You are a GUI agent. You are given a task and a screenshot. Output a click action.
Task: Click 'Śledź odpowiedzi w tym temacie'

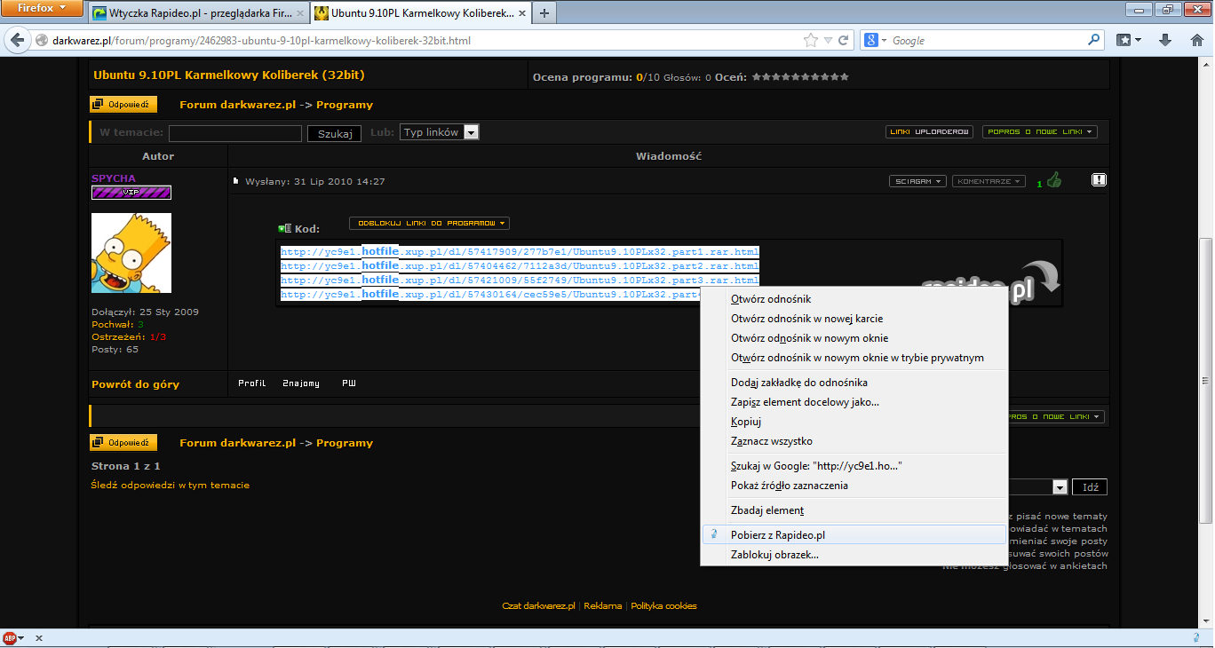click(171, 486)
